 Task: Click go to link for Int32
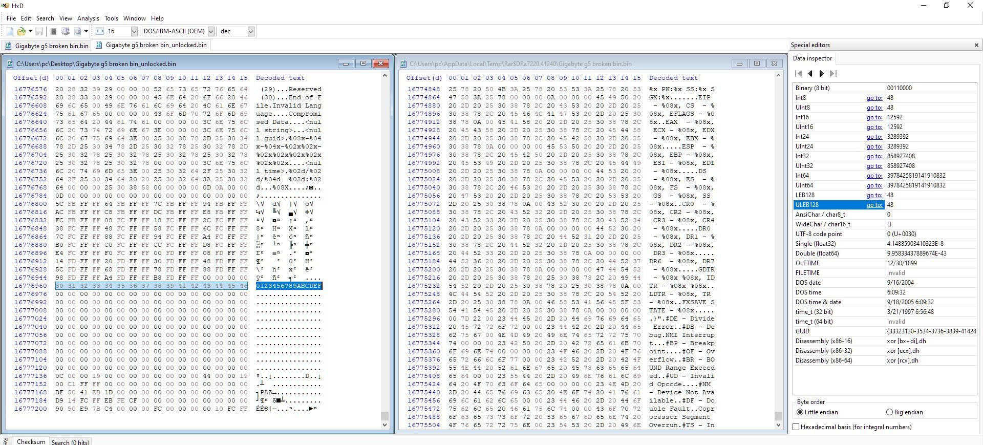point(874,156)
